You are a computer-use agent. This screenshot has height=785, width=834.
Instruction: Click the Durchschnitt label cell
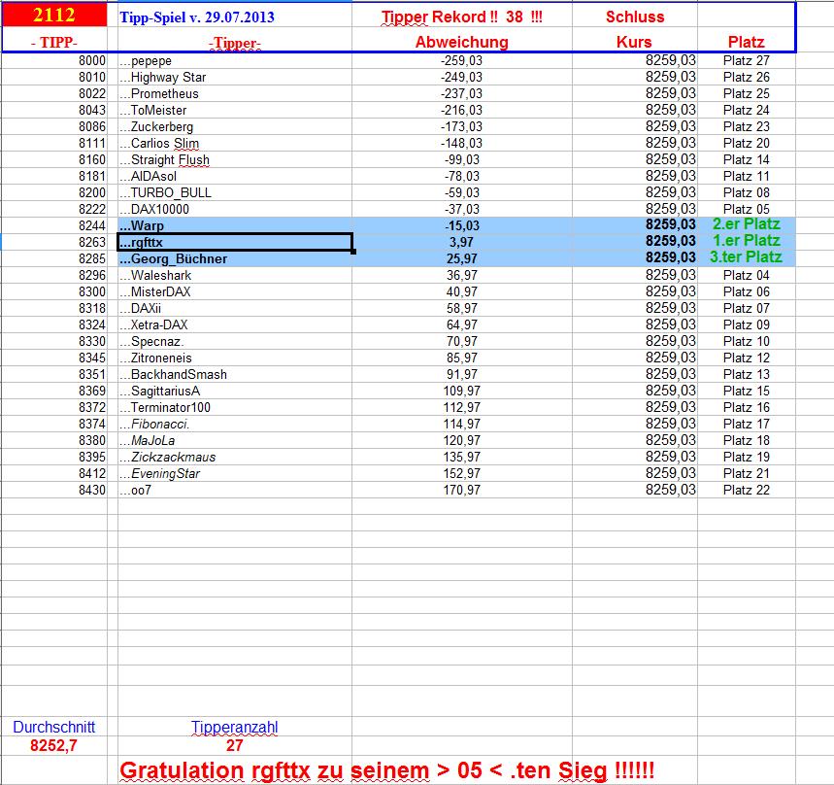click(55, 726)
